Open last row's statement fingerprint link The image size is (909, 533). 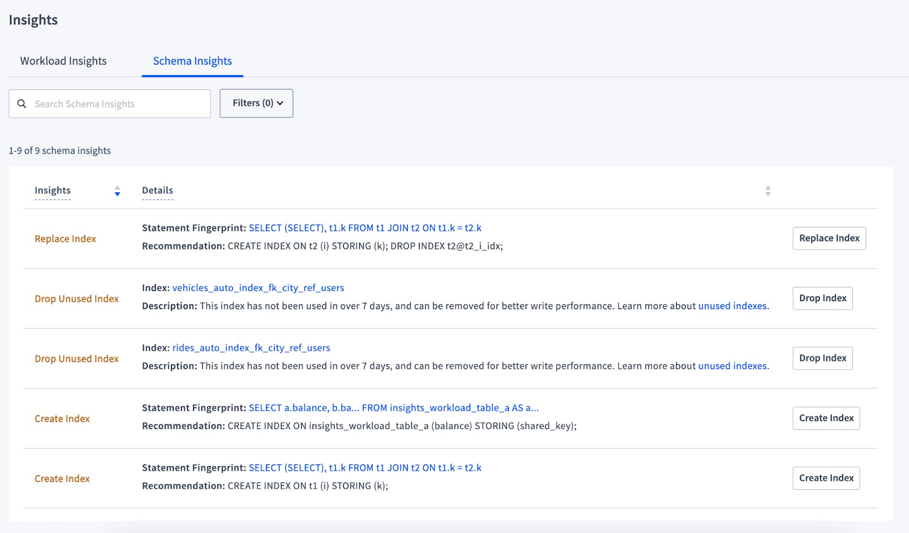coord(365,468)
